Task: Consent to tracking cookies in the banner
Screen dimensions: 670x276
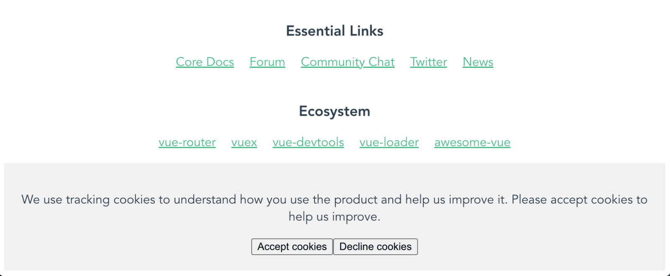Action: pos(292,247)
